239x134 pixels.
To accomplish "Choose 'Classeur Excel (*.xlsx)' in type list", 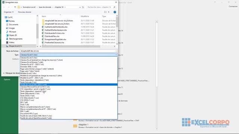I will [69, 58].
